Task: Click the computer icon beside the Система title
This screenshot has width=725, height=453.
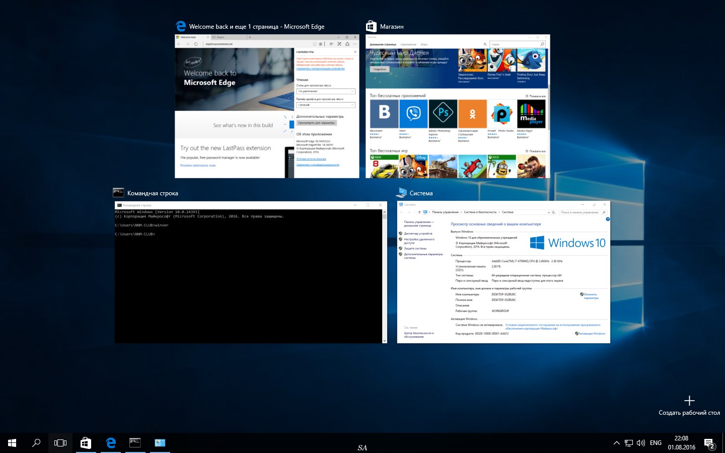Action: tap(401, 192)
